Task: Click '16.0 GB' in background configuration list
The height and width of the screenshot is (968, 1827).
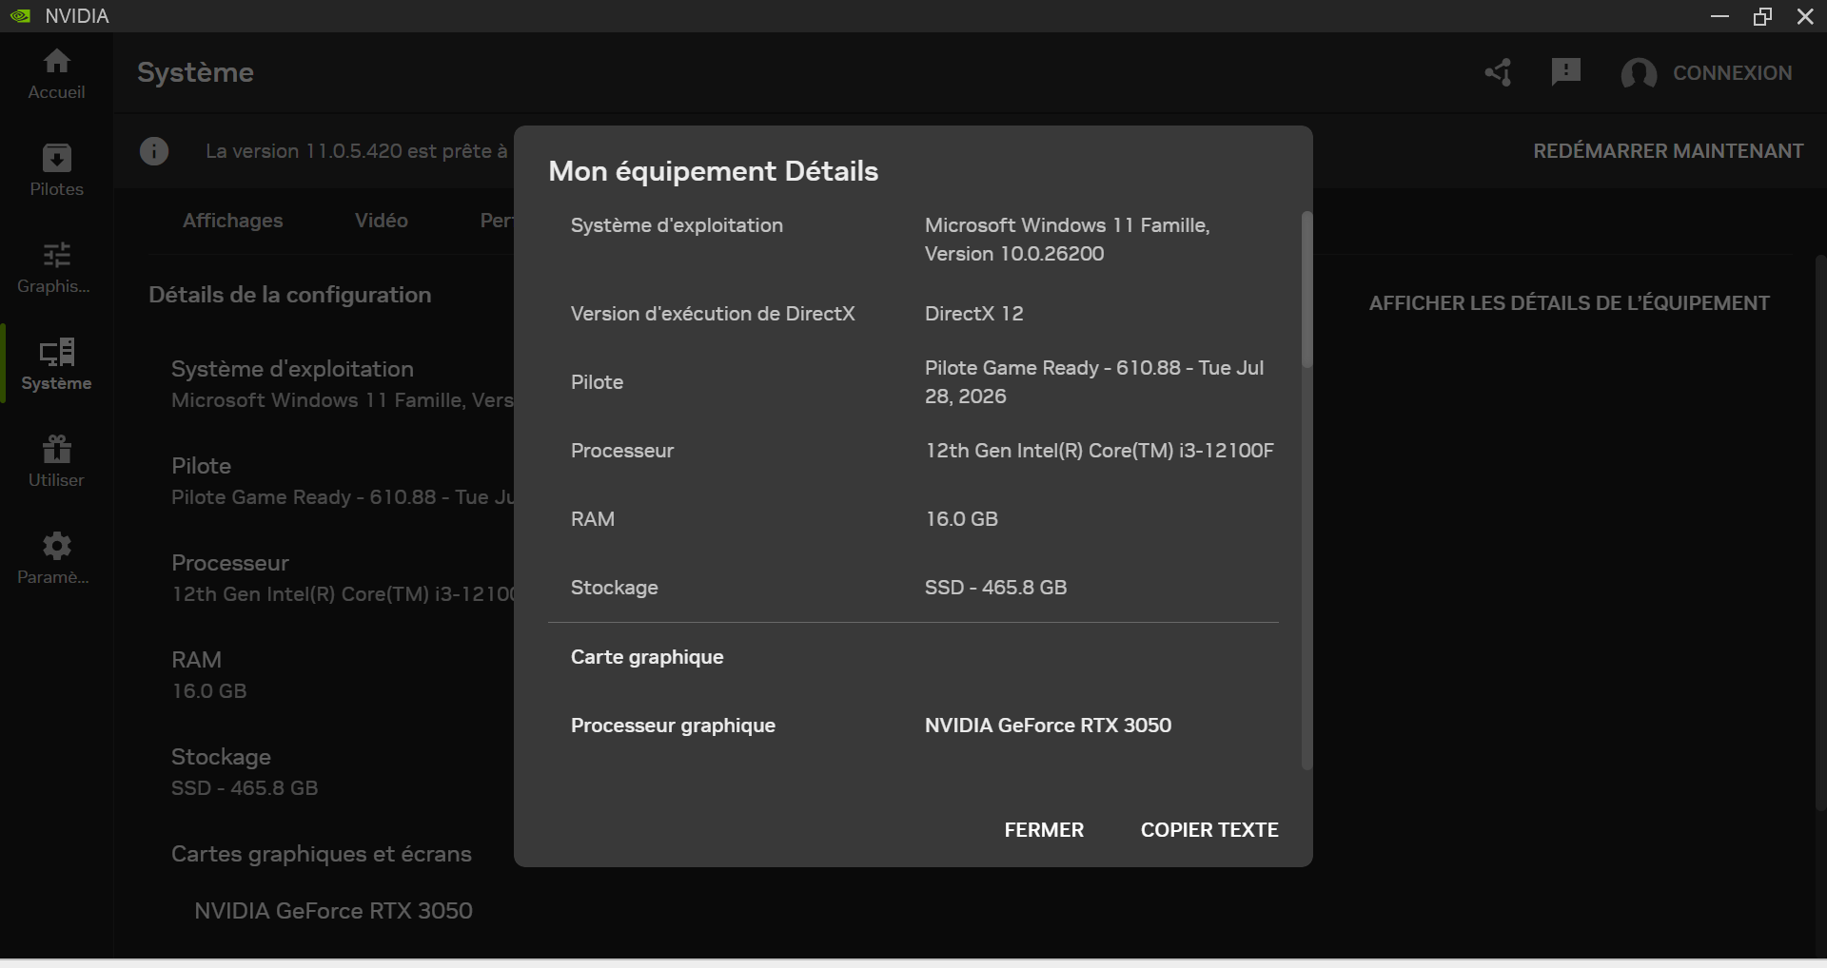Action: point(209,691)
